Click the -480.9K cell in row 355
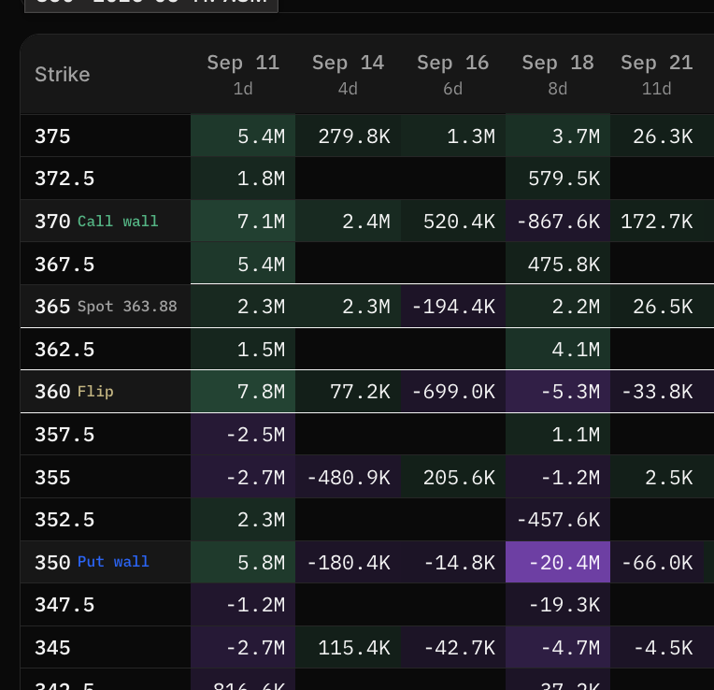Viewport: 714px width, 690px height. click(x=349, y=478)
